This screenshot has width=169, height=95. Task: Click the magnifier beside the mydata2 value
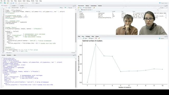click(x=166, y=18)
